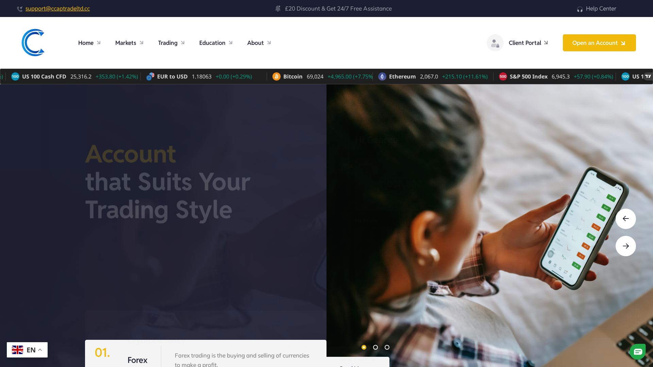Viewport: 653px width, 367px height.
Task: Click the EUR to USD flag icon
Action: point(150,76)
